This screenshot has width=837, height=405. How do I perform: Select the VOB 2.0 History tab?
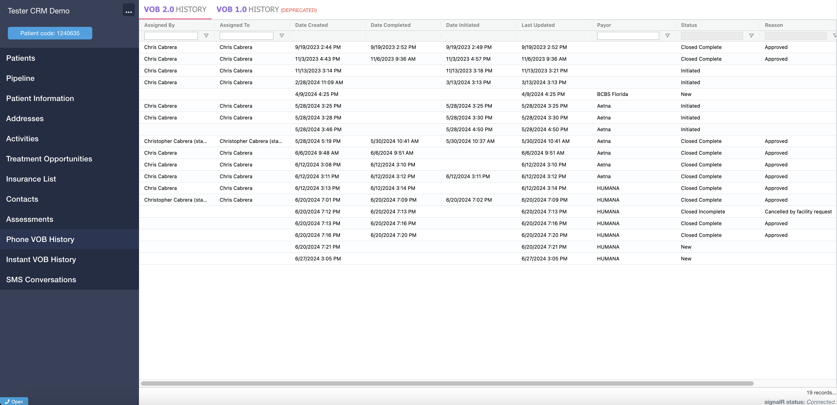175,10
